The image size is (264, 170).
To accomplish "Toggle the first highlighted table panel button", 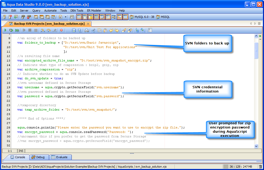I will pos(79,17).
